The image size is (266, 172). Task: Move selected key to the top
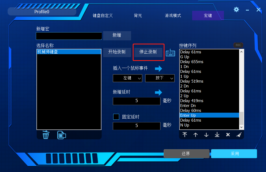[185, 135]
